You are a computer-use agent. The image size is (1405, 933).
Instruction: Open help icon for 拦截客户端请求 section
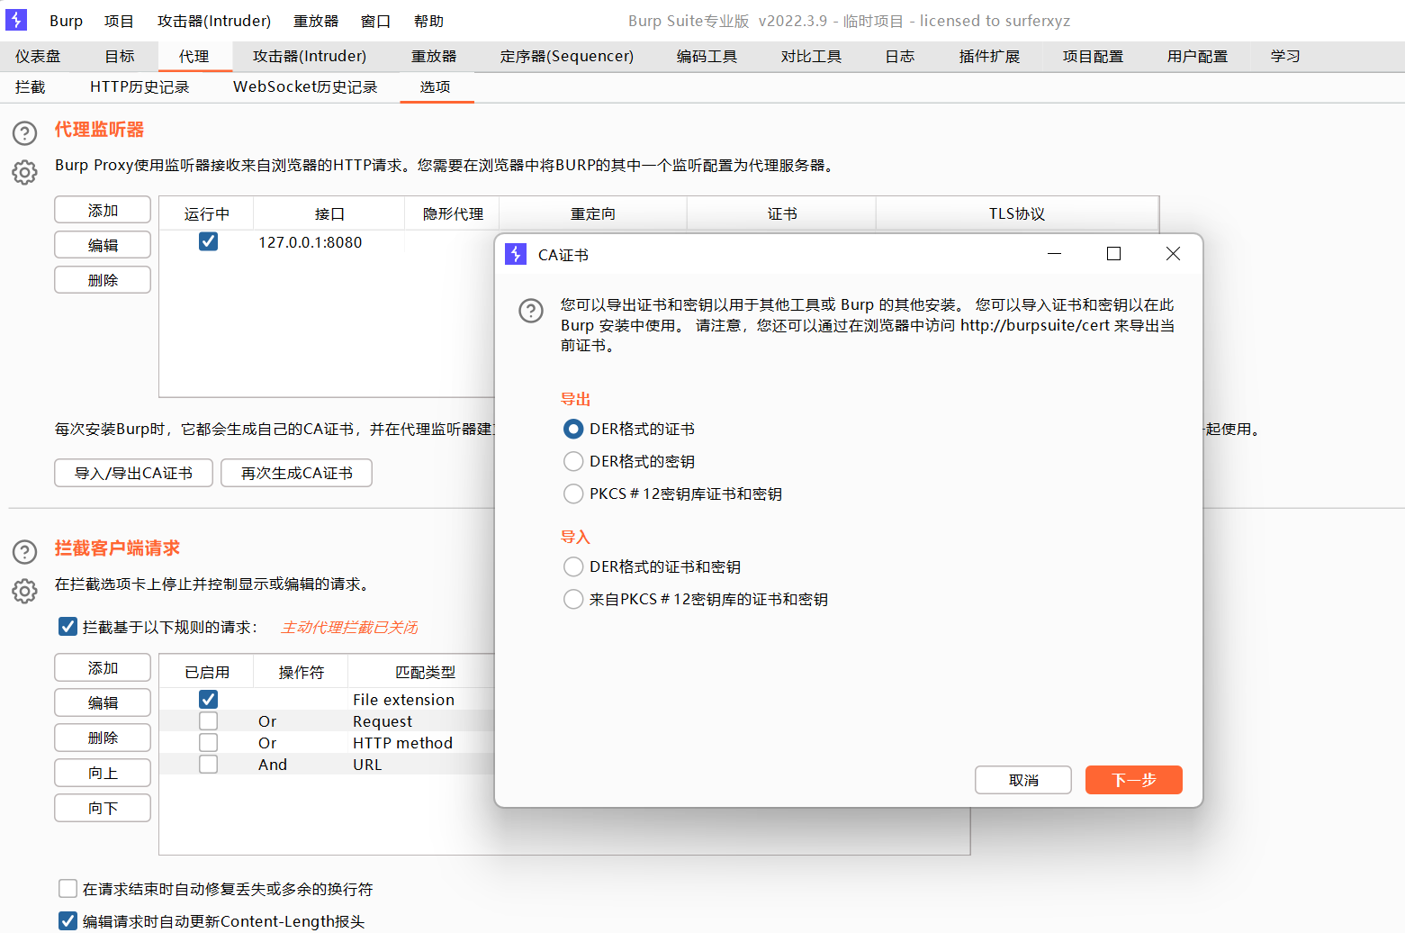tap(25, 552)
